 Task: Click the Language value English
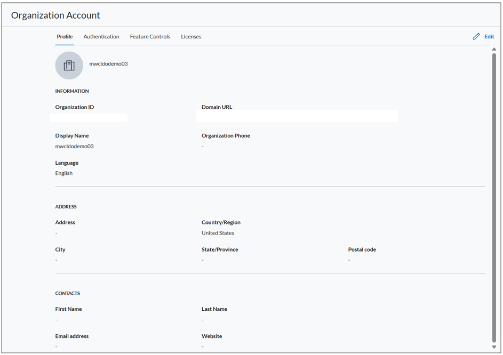[64, 173]
